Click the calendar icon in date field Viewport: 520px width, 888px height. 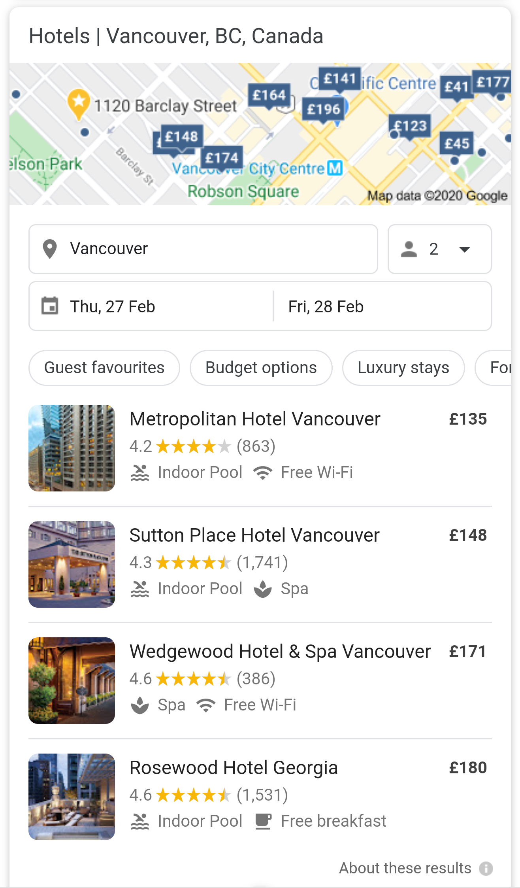(50, 306)
